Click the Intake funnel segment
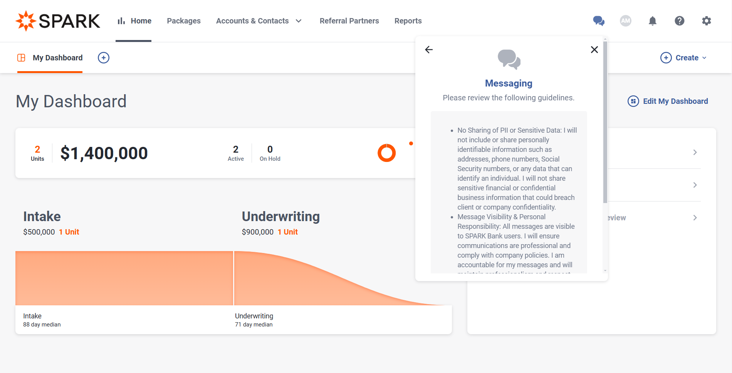 124,278
